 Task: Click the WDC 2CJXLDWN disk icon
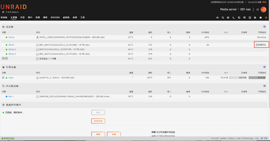coord(37,45)
